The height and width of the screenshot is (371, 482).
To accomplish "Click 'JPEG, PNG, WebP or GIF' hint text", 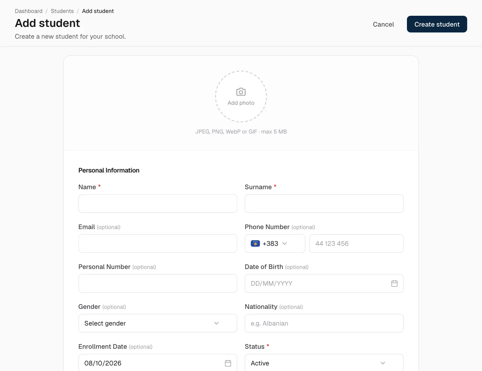I will coord(241,132).
